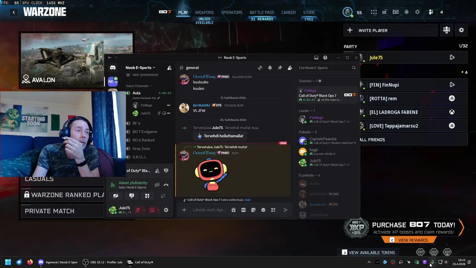
Task: Click VIEW AVAILABLE TOKENS
Action: (369, 252)
